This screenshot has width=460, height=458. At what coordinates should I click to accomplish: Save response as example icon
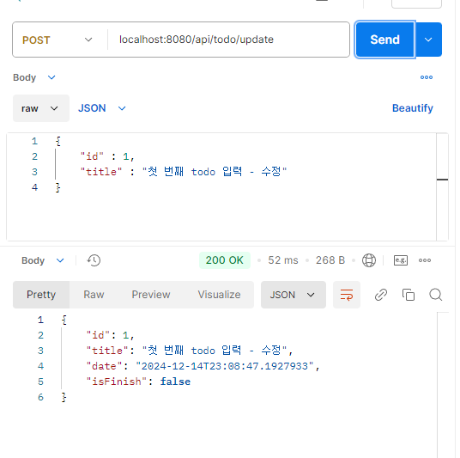tap(401, 260)
